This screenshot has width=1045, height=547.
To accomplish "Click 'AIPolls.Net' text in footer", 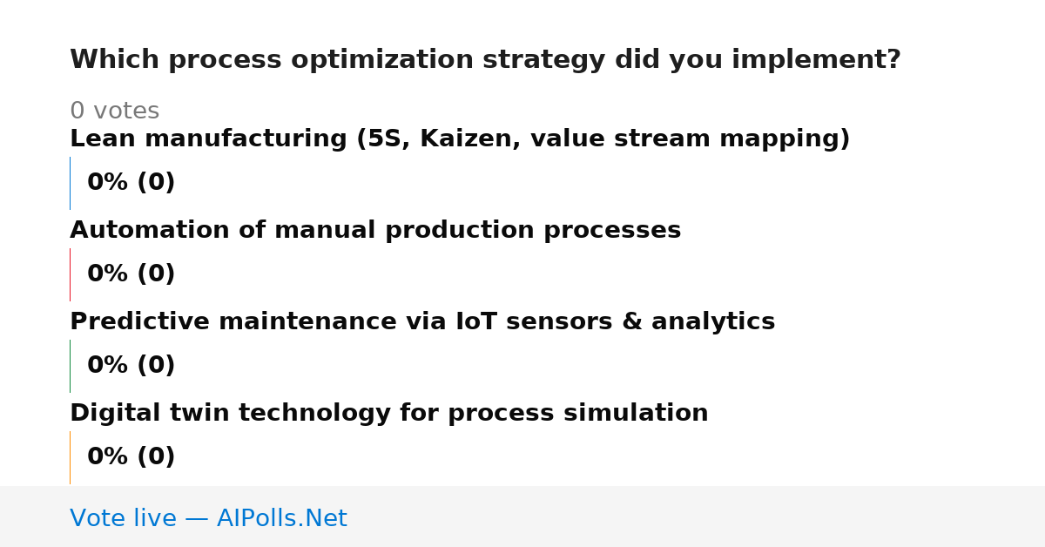I will pos(282,519).
